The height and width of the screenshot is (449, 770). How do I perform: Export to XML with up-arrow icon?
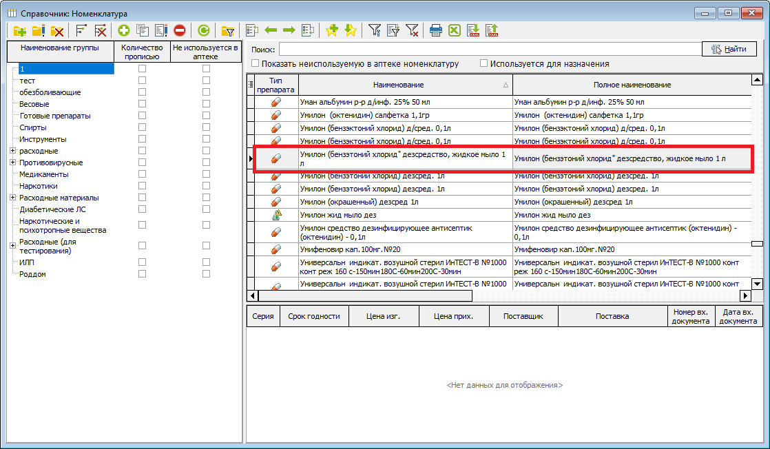[492, 30]
